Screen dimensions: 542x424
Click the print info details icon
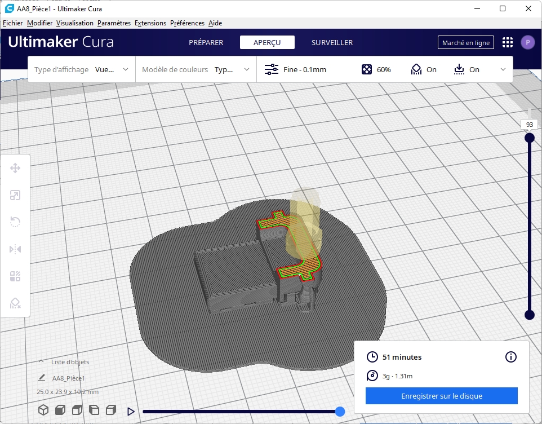click(x=510, y=357)
